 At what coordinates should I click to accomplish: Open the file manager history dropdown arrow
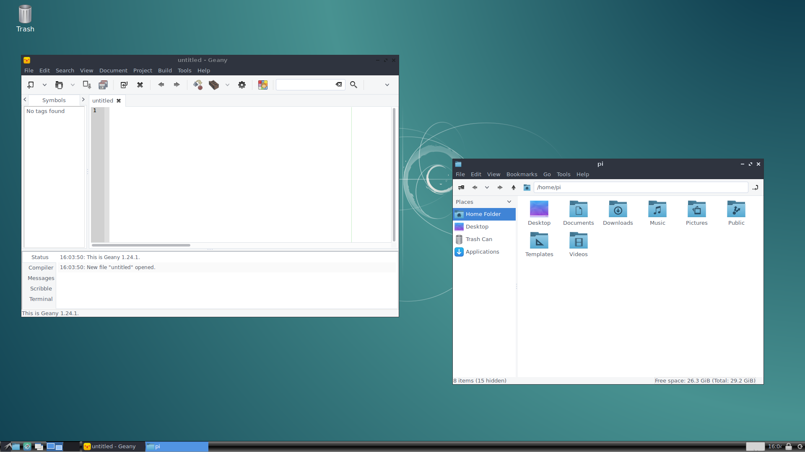(x=487, y=187)
